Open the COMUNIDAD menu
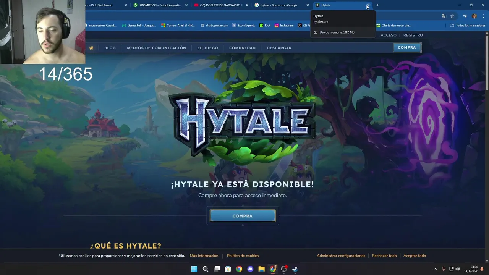This screenshot has width=489, height=275. [x=242, y=48]
